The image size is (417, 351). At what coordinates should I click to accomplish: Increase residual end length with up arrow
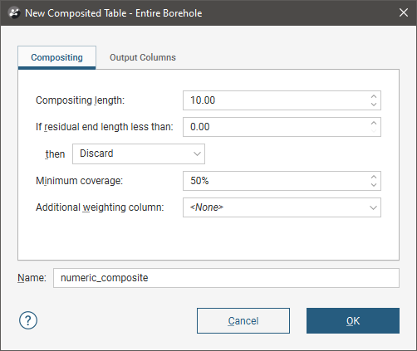[374, 123]
